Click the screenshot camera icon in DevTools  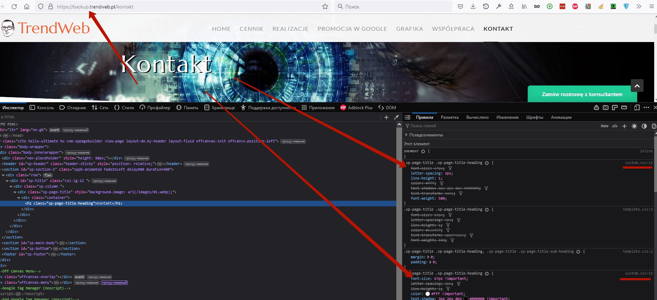(x=606, y=107)
